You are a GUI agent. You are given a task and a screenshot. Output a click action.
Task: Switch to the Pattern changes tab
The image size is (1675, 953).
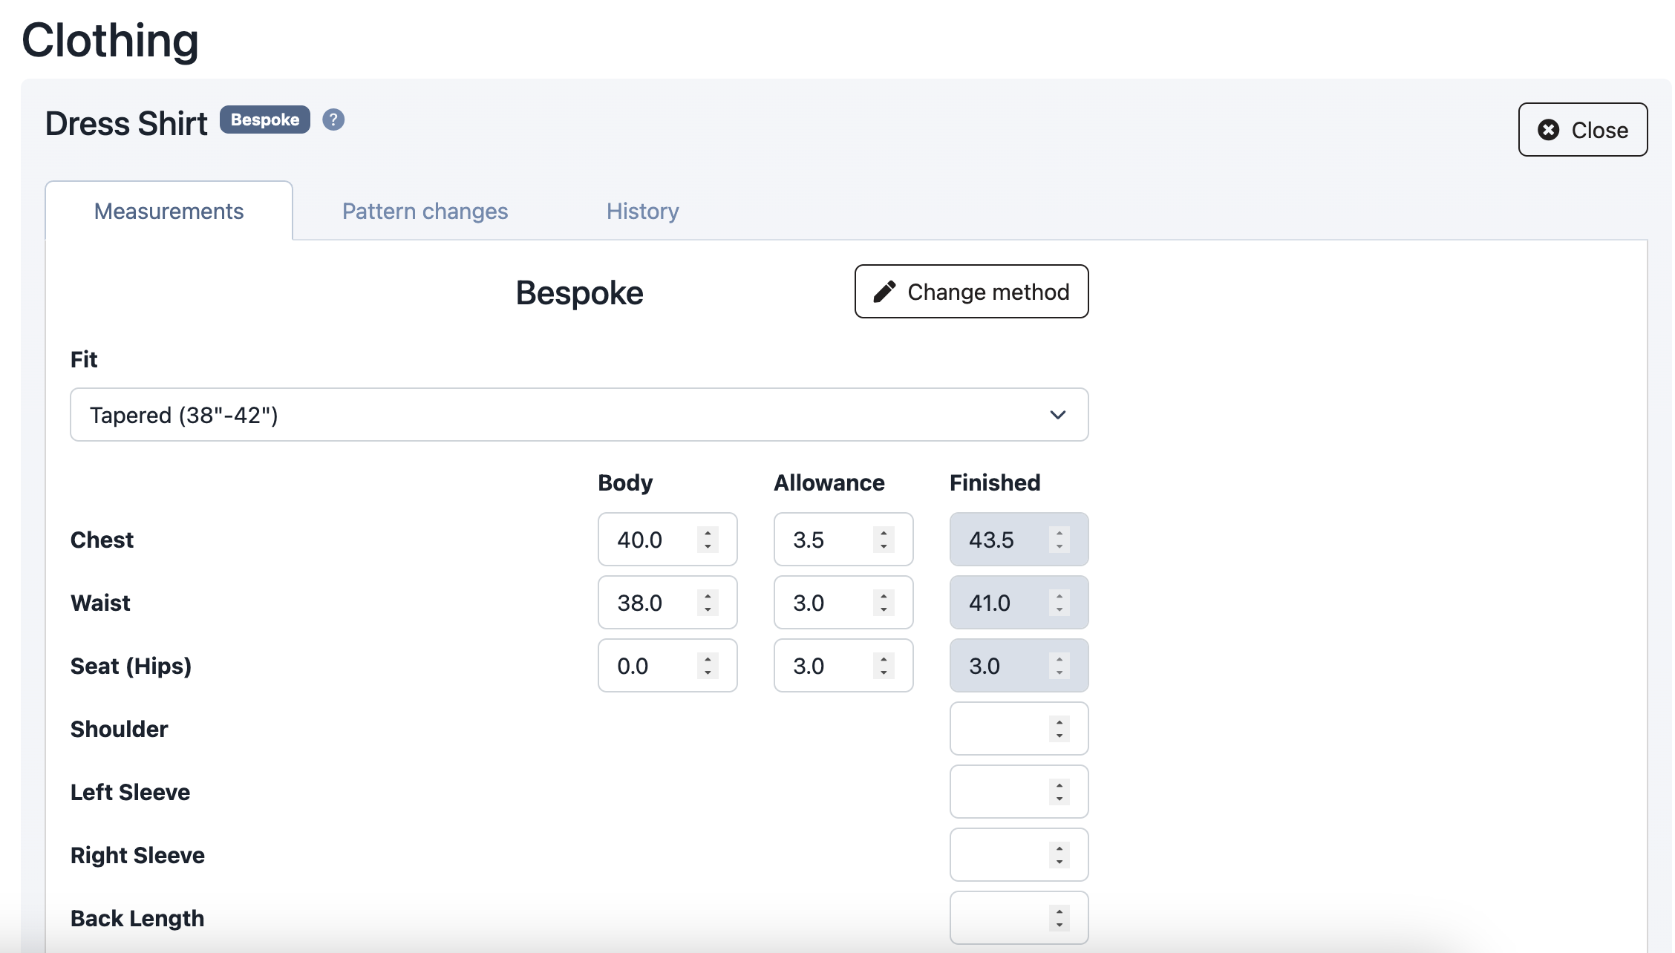pyautogui.click(x=425, y=212)
